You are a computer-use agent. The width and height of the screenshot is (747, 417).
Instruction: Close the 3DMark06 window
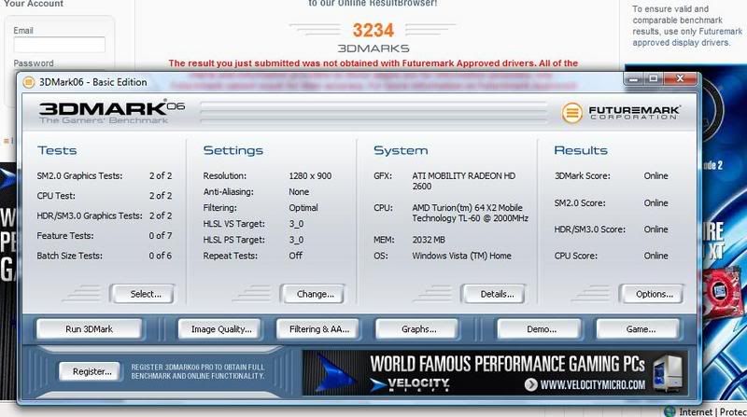click(681, 78)
